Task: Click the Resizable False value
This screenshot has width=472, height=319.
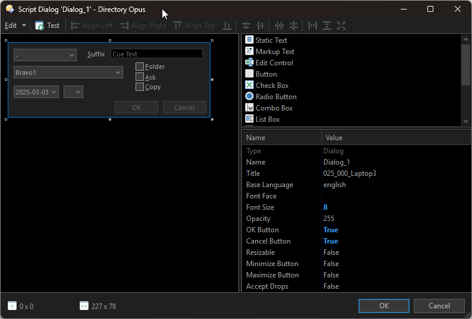Action: pos(331,252)
